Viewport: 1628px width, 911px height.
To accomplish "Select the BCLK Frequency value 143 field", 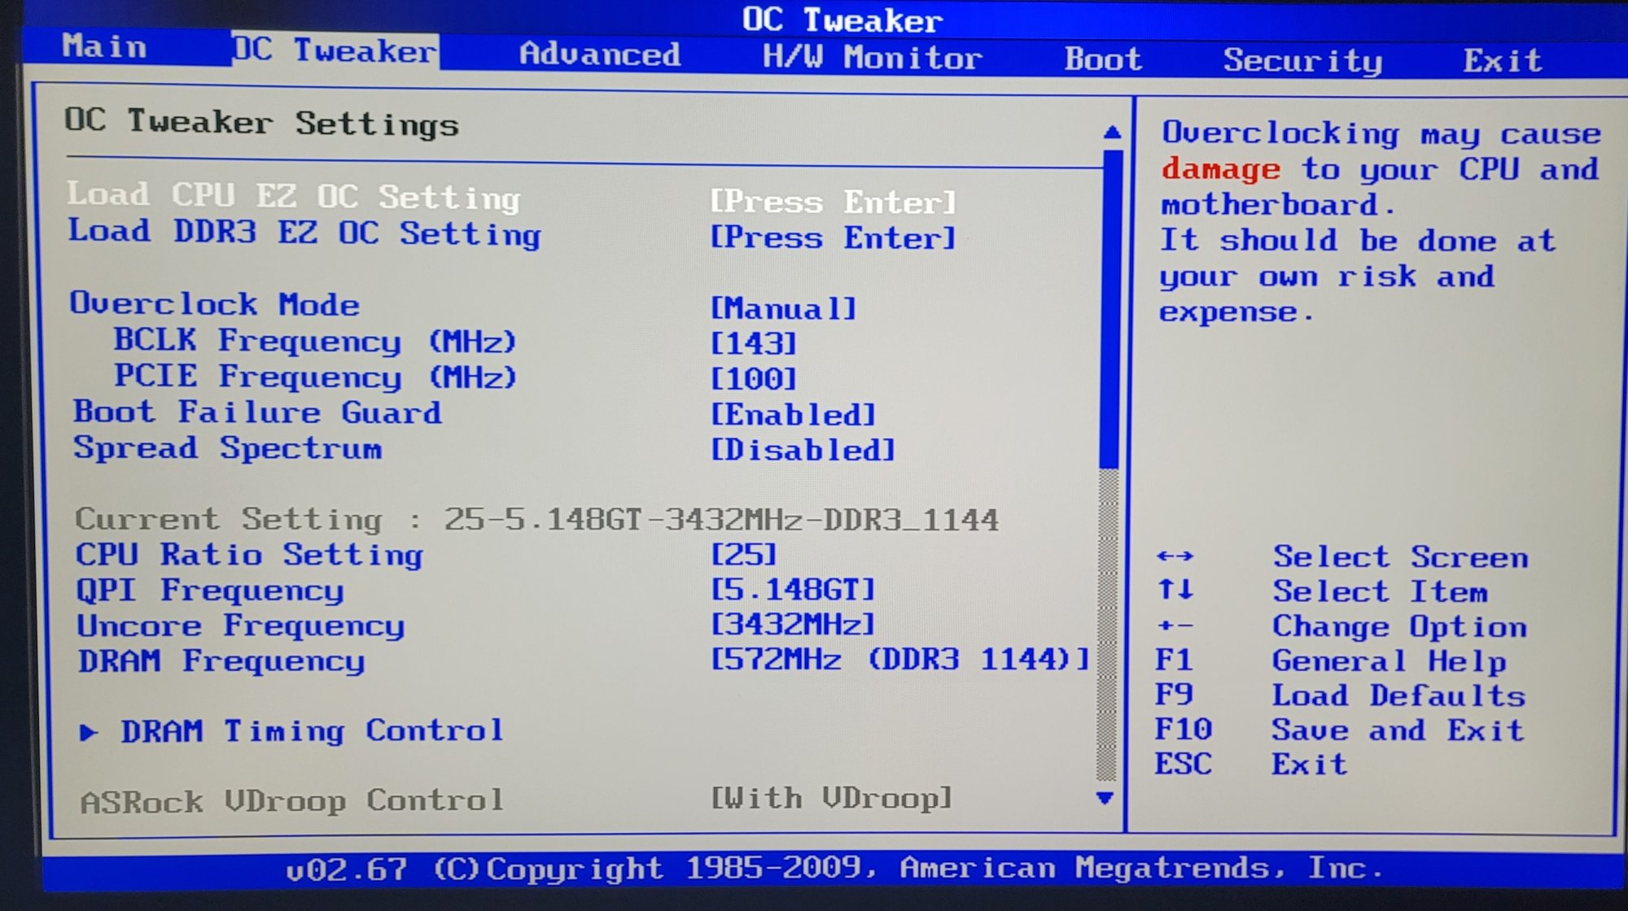I will pos(753,343).
